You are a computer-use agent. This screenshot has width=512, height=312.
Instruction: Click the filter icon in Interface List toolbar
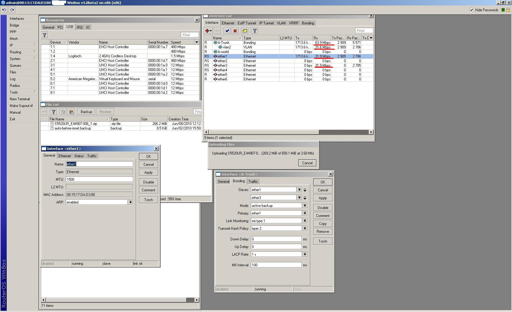point(255,31)
